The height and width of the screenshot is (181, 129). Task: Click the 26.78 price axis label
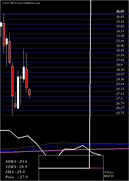point(120,103)
